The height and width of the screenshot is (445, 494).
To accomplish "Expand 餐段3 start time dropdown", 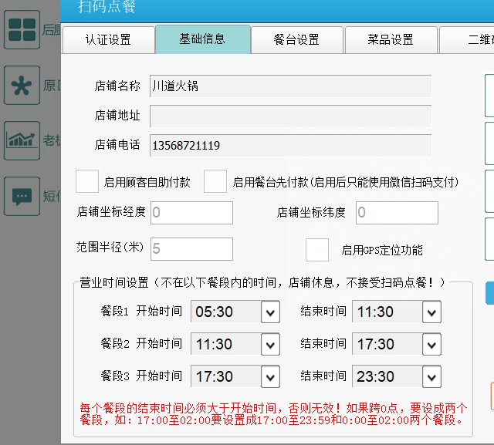I will pyautogui.click(x=270, y=377).
